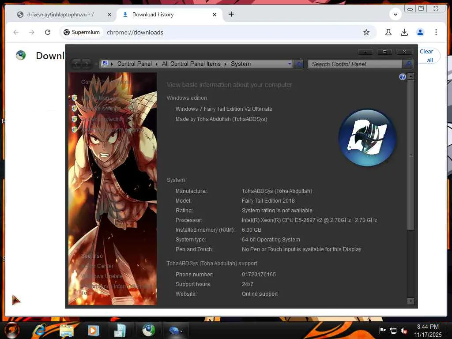Open a new browser tab
The height and width of the screenshot is (339, 452).
pyautogui.click(x=231, y=14)
